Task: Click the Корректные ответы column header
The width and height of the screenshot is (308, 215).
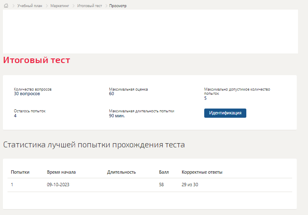Action: pyautogui.click(x=202, y=172)
